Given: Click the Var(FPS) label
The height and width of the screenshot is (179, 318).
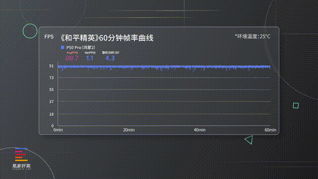Looking at the screenshot, I should 90,53.
